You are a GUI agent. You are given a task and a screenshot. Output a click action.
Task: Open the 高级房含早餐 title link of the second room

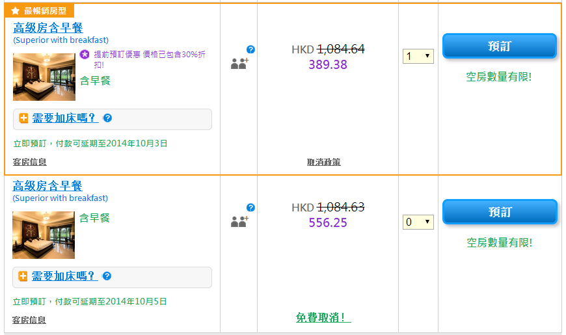pos(48,186)
